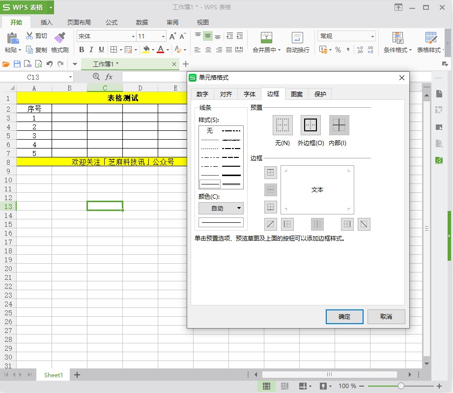Click the center horizontal alignment icon
The width and height of the screenshot is (453, 393).
208,50
